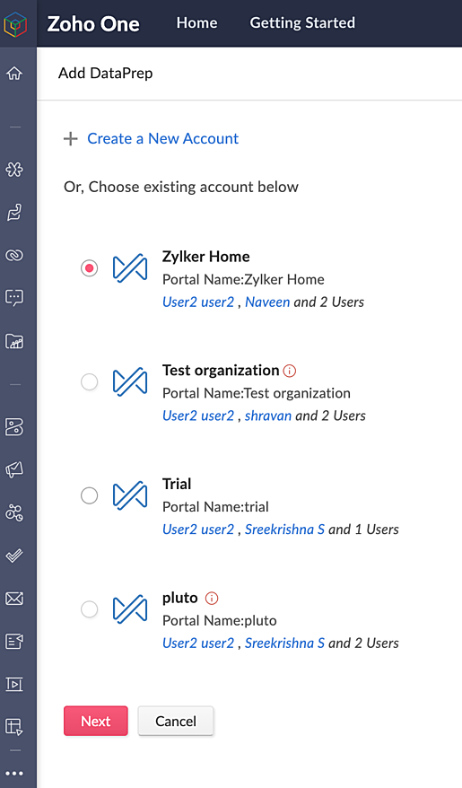Open the chain link icon in sidebar
462x788 pixels.
coord(14,255)
